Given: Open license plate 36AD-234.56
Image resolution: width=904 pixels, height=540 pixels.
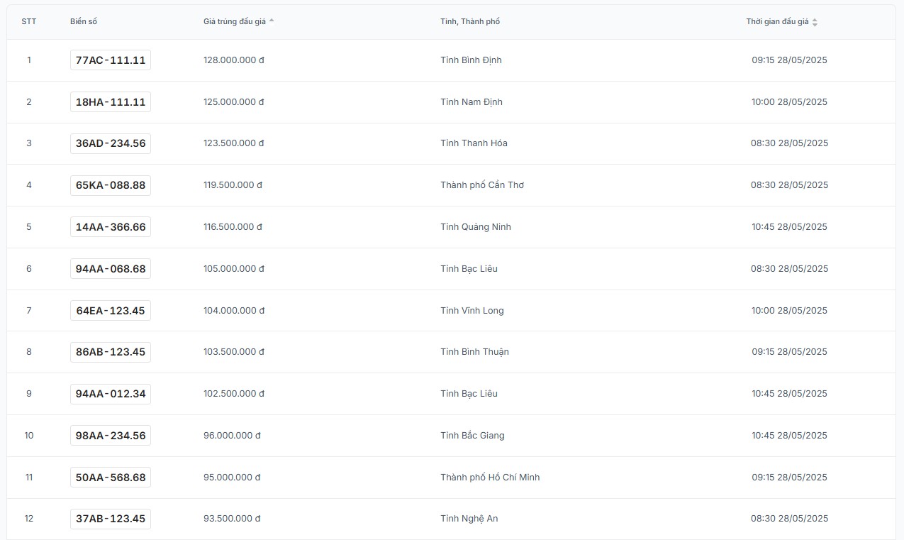Looking at the screenshot, I should pos(111,143).
